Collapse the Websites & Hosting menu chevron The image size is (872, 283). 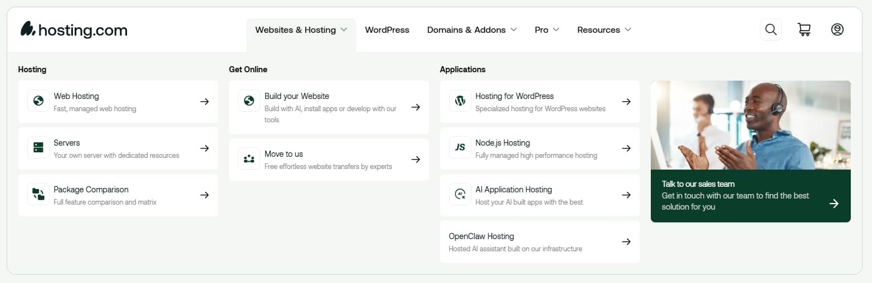click(344, 29)
